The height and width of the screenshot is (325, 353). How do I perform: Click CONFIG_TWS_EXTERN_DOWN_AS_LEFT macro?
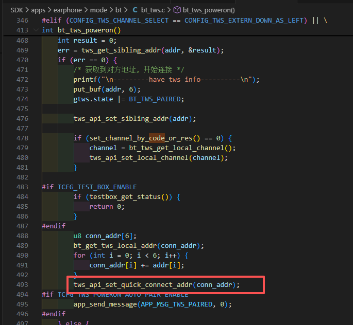pos(244,21)
